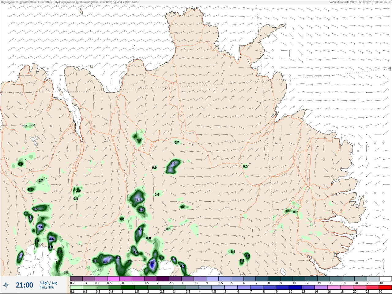Viewport: 392px width, 294px height.
Task: Click the 0.9 precipitation value
Action: click(154, 168)
